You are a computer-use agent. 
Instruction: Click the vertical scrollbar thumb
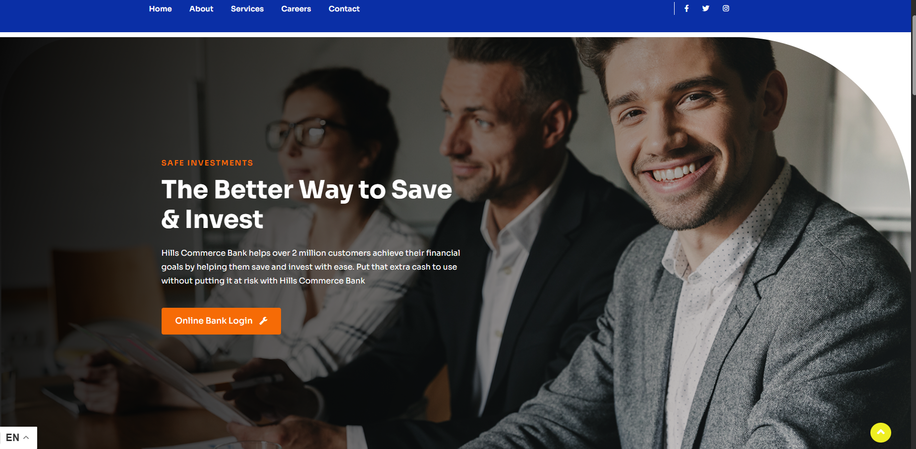click(x=914, y=55)
